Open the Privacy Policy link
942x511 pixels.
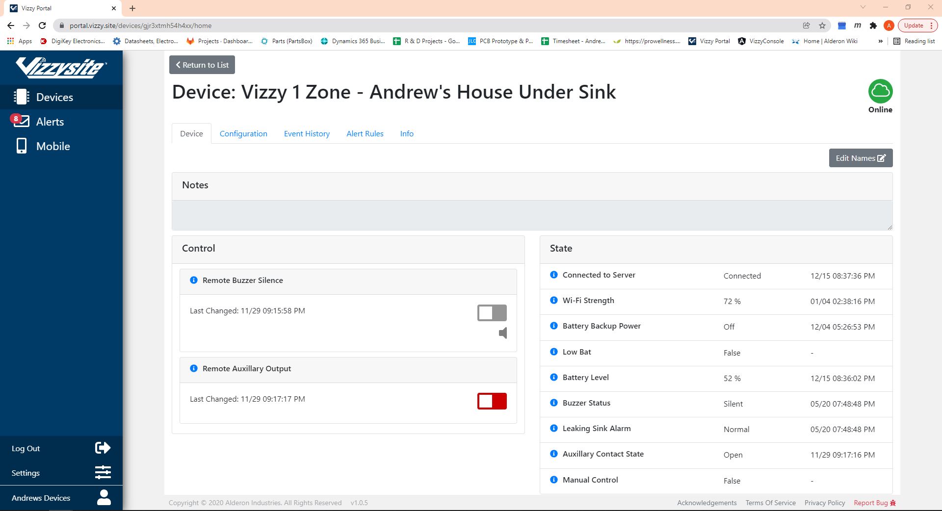pos(825,503)
